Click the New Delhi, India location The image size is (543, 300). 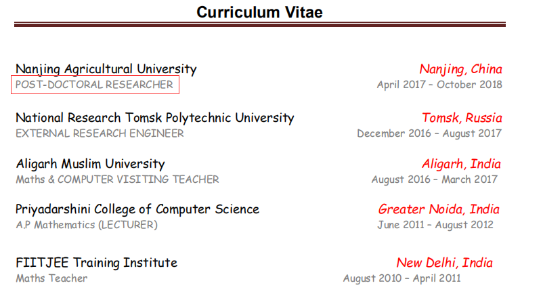click(x=444, y=263)
